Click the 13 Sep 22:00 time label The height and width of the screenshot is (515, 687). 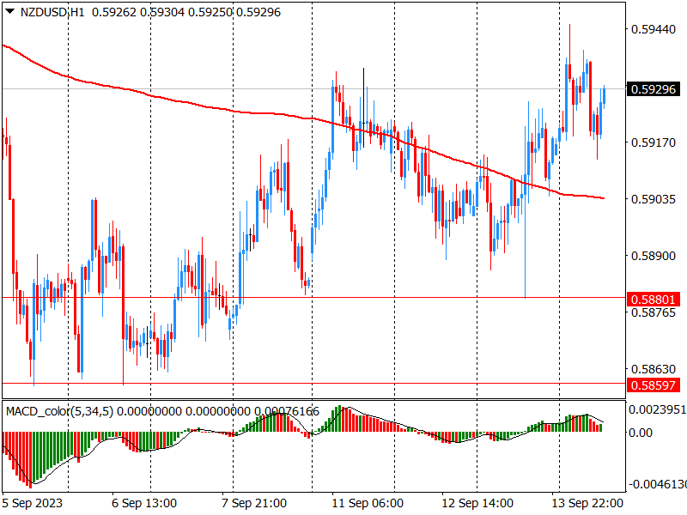(587, 503)
